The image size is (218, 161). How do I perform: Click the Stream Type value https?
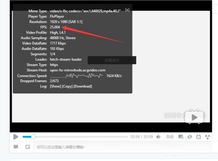[x=54, y=65]
